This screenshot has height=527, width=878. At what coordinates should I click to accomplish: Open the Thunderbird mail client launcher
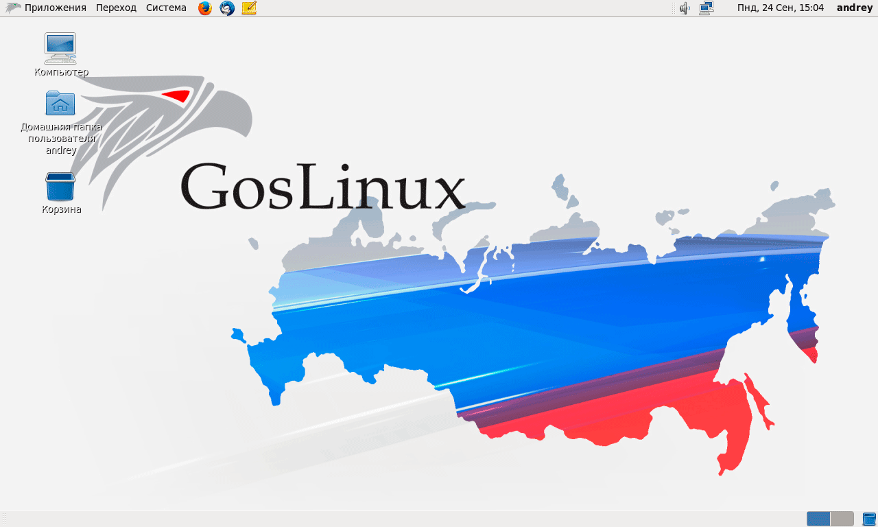(x=227, y=8)
